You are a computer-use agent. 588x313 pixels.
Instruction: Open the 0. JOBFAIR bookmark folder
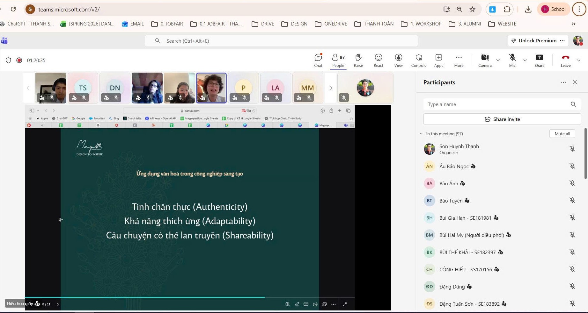[167, 24]
